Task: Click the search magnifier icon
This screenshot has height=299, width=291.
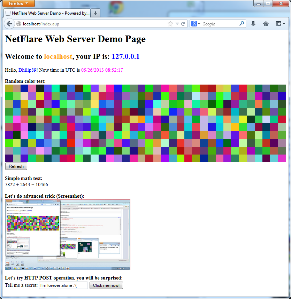Action: click(242, 24)
